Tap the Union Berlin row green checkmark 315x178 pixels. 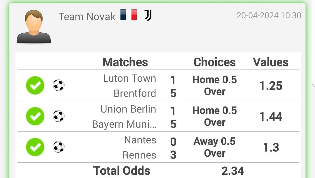pos(35,116)
